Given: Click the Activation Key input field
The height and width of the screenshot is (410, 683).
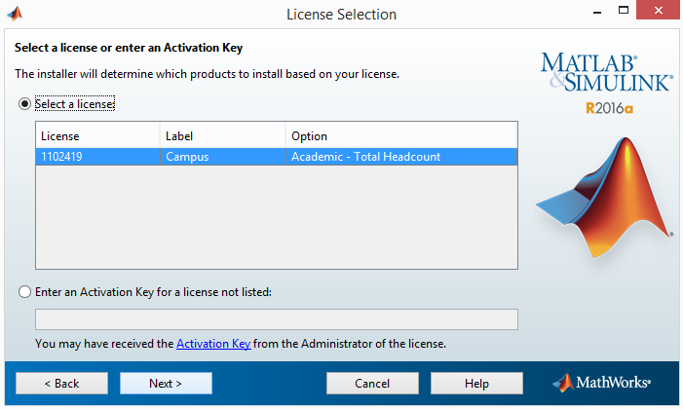Looking at the screenshot, I should coord(277,319).
